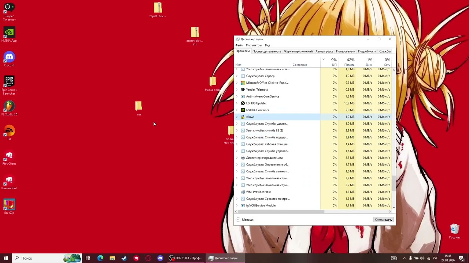Expand the Antimalware Core Service process
The width and height of the screenshot is (469, 263).
(x=237, y=96)
